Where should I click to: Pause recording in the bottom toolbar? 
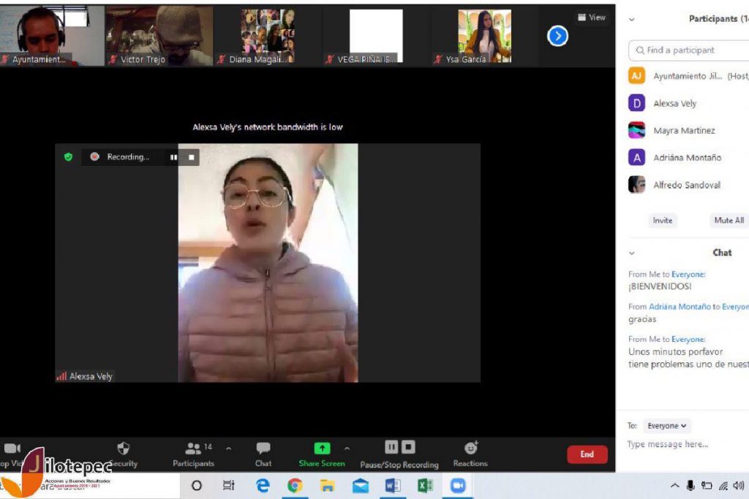[x=391, y=447]
